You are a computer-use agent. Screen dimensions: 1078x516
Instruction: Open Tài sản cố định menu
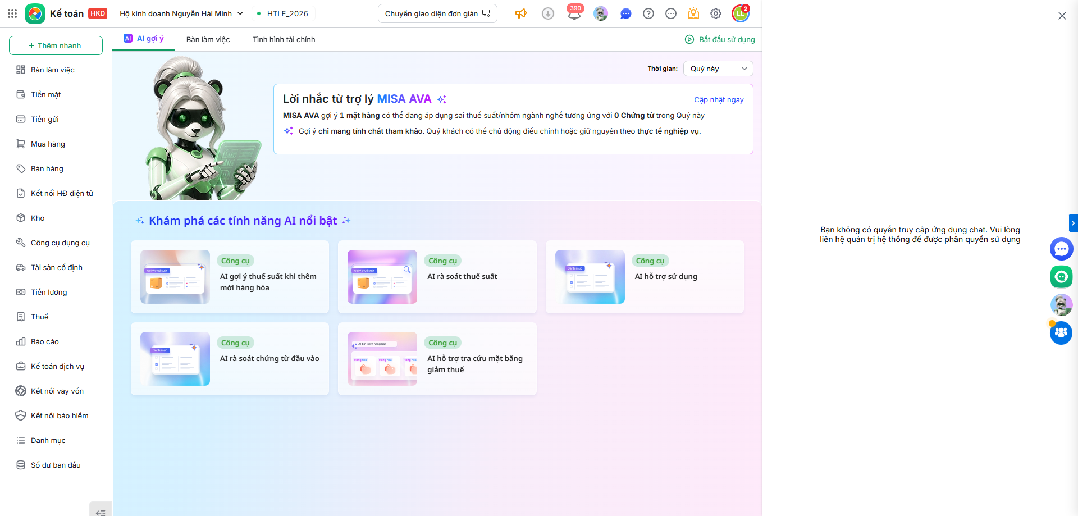coord(56,267)
